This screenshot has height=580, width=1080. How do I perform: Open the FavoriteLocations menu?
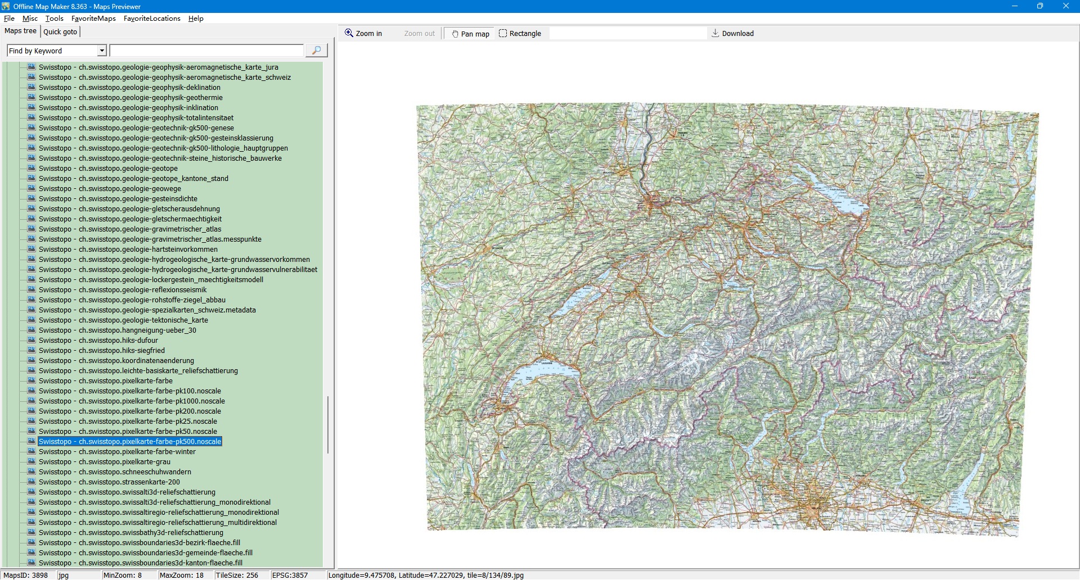[152, 19]
